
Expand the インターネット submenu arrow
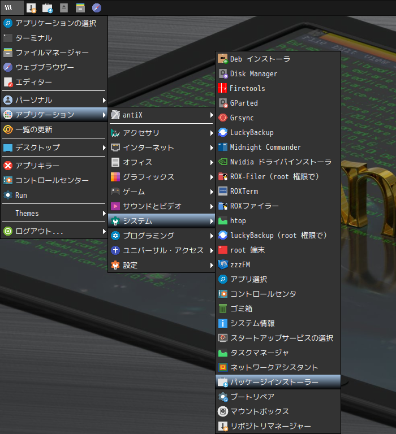[x=212, y=147]
